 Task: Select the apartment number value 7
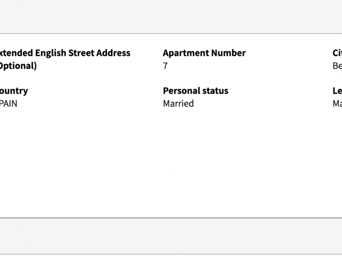pos(165,66)
